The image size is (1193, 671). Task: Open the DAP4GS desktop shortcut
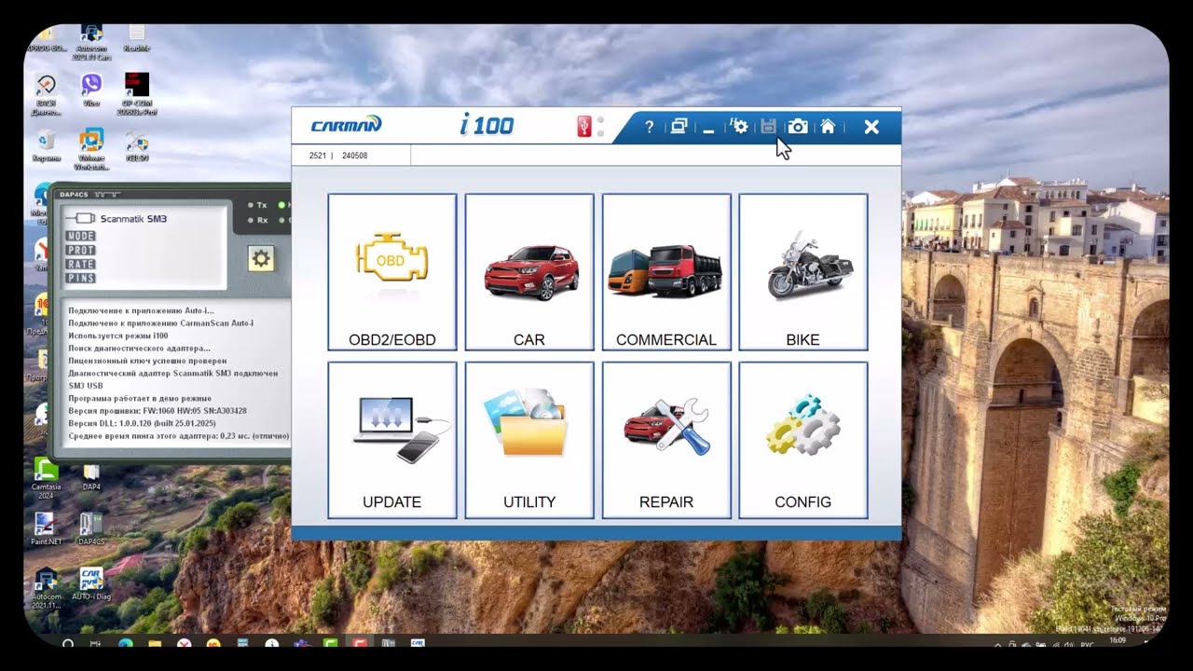pyautogui.click(x=91, y=529)
